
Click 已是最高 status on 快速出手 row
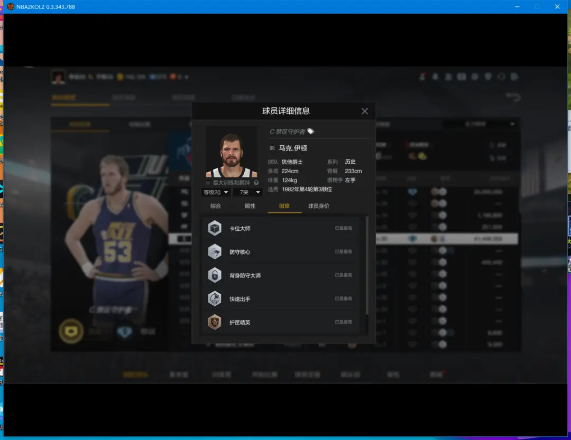[x=344, y=298]
